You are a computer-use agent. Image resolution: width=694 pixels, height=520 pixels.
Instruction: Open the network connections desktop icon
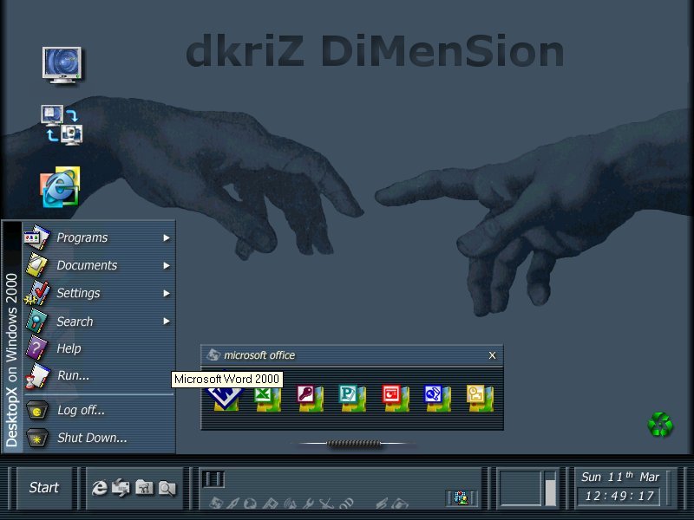click(62, 124)
